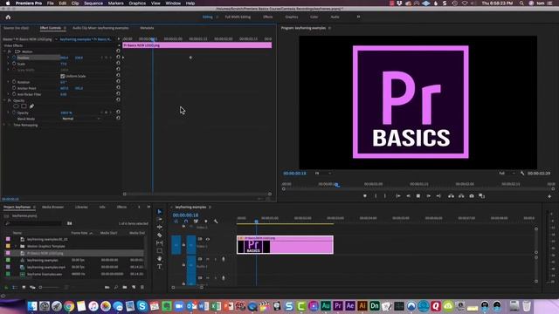
Task: Click the Stop button in Program monitor
Action: click(x=418, y=195)
